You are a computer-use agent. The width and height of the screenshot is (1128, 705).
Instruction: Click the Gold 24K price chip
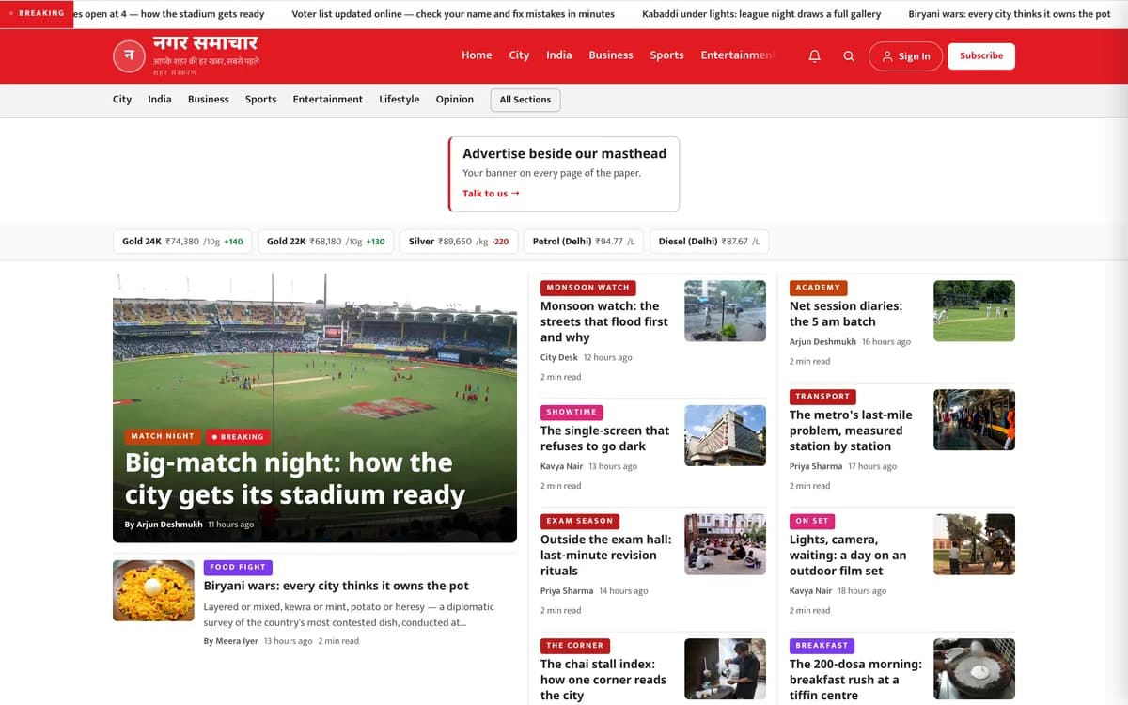click(182, 242)
